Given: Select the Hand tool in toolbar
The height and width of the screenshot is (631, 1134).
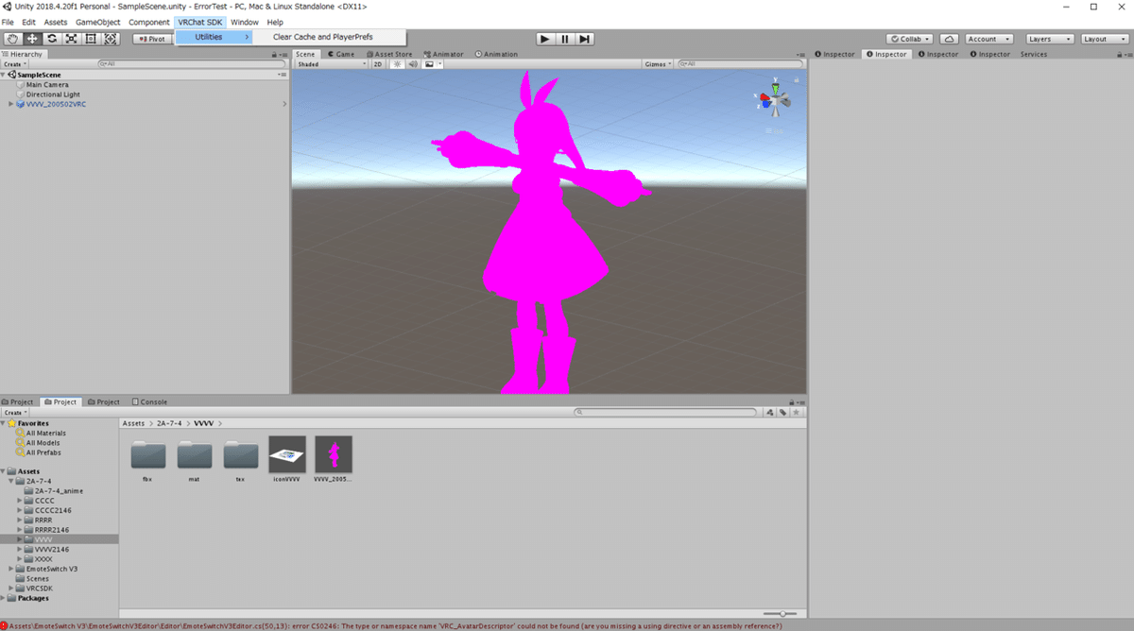Looking at the screenshot, I should pos(12,39).
